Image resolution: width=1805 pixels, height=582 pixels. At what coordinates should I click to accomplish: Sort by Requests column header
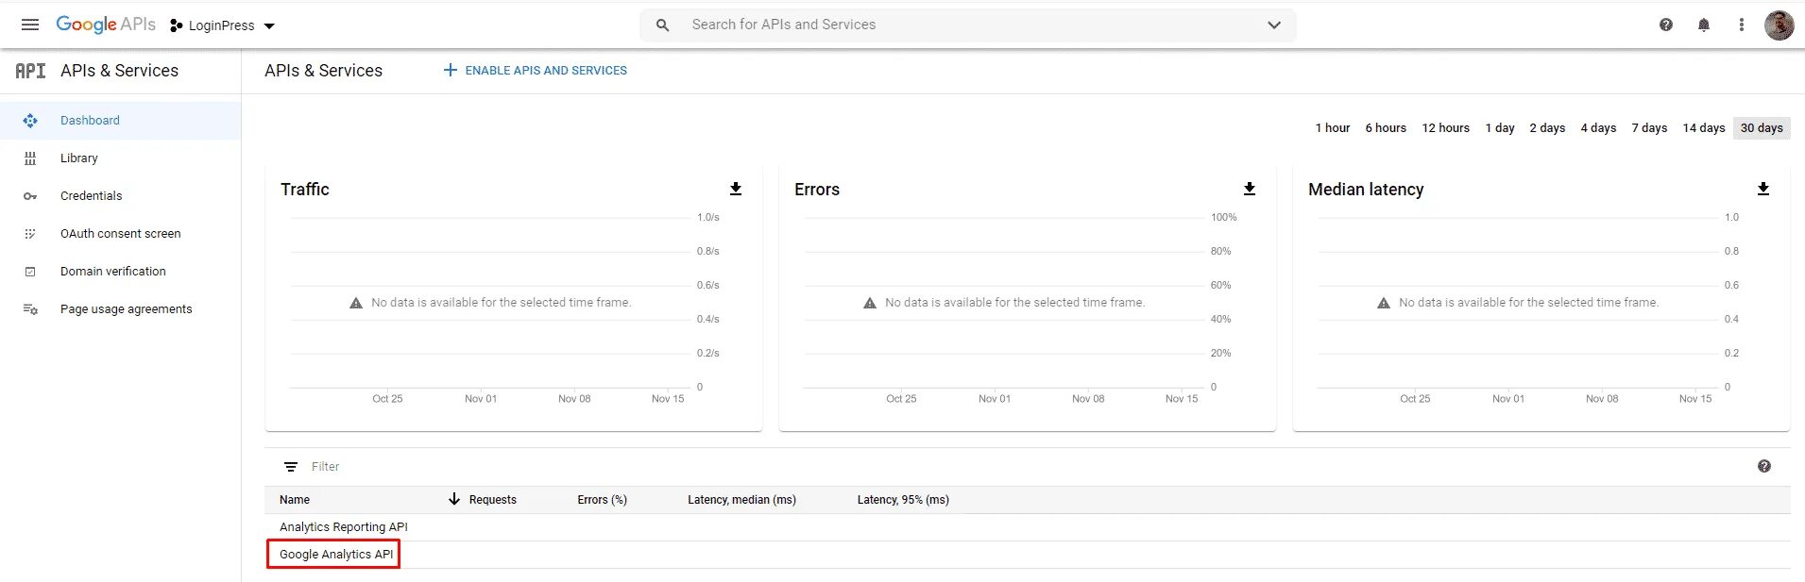(x=492, y=500)
